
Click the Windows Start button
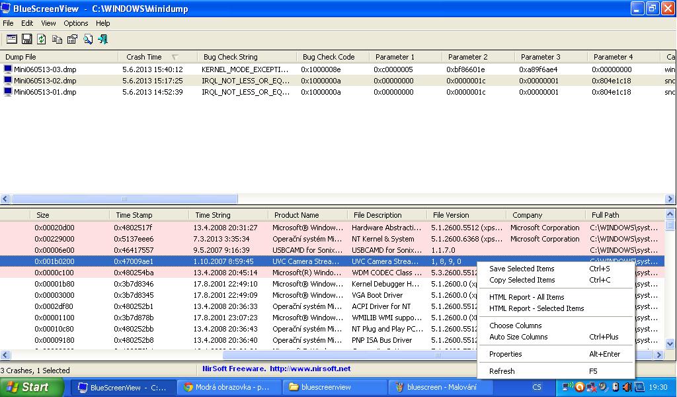[x=32, y=387]
